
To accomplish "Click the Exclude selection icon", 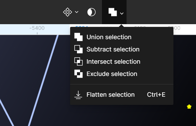I will pos(78,74).
